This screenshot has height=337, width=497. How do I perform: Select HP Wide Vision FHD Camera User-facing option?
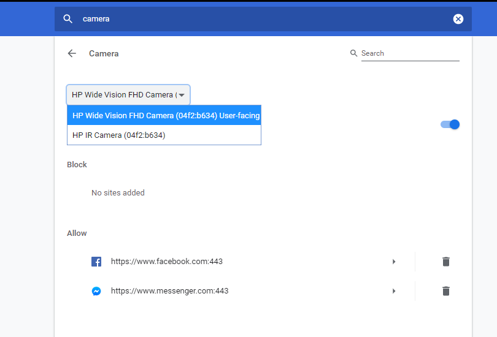[164, 115]
